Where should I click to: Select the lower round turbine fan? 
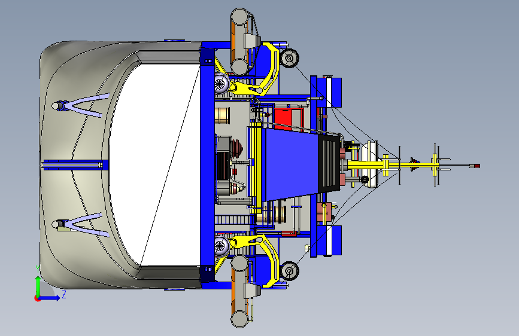point(221,246)
